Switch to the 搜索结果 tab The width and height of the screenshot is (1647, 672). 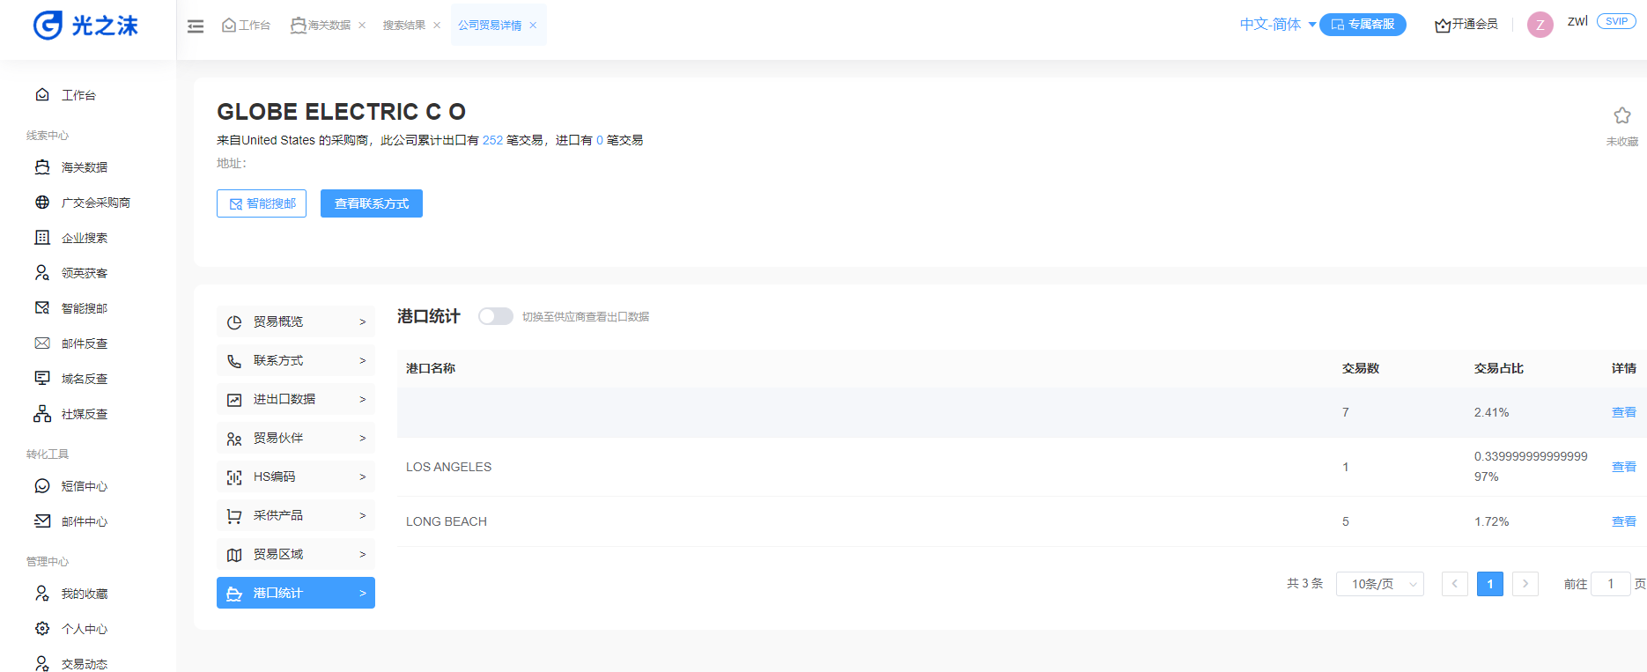coord(404,26)
